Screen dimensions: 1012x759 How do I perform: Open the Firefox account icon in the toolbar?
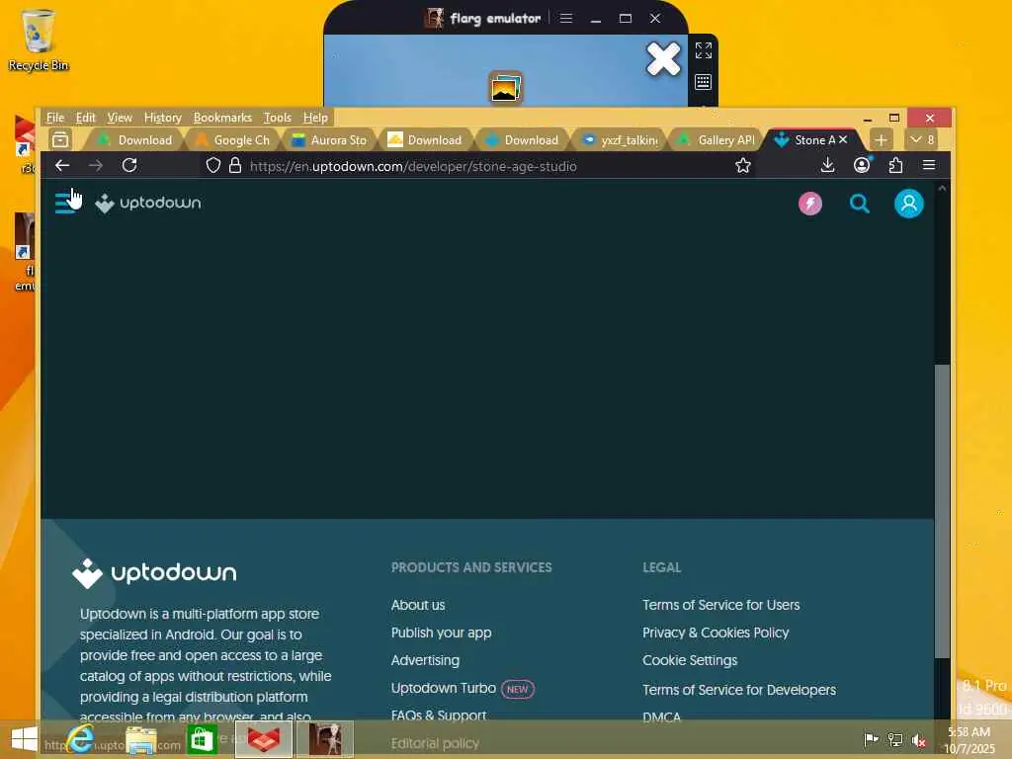pos(862,166)
